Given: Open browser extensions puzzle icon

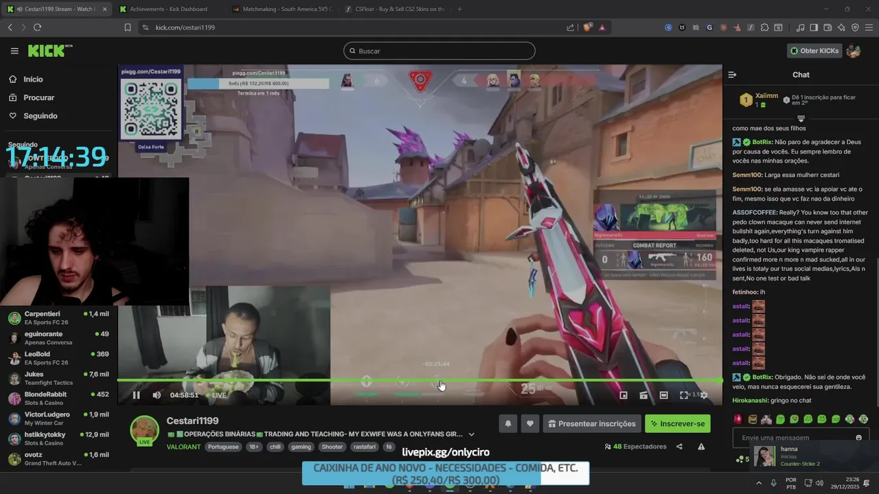Looking at the screenshot, I should click(x=764, y=27).
